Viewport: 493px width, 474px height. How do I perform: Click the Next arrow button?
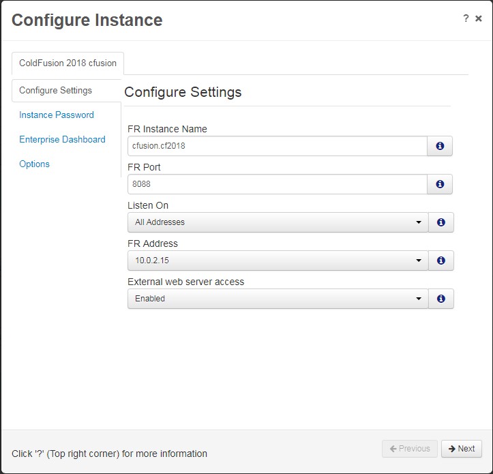(x=461, y=449)
